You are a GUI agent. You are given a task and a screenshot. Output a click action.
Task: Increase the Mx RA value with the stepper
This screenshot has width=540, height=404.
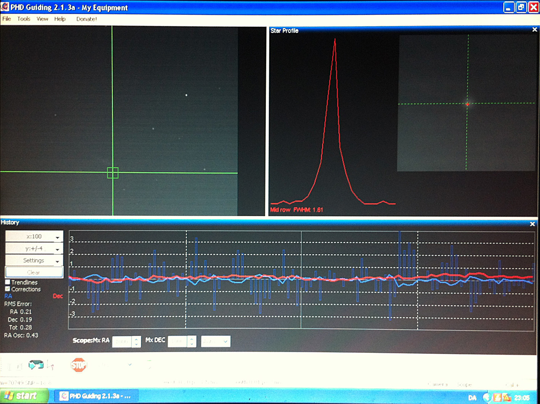pyautogui.click(x=136, y=338)
